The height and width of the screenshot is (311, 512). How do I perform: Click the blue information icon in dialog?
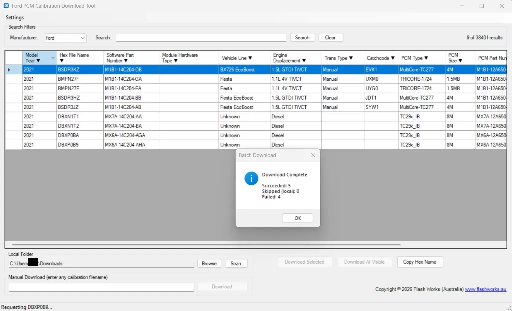click(251, 178)
